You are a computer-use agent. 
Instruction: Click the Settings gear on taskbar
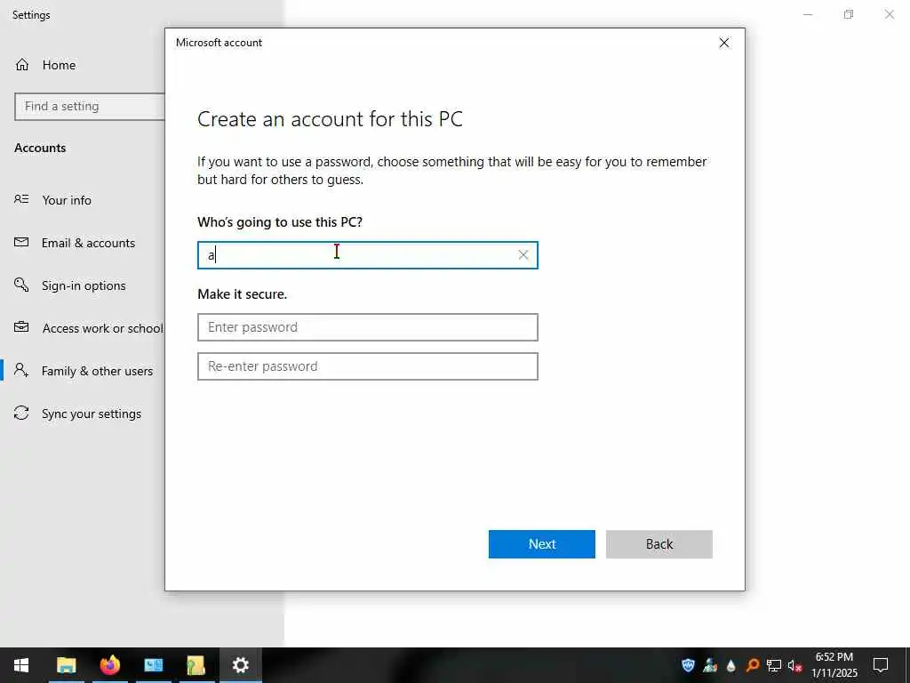point(240,665)
